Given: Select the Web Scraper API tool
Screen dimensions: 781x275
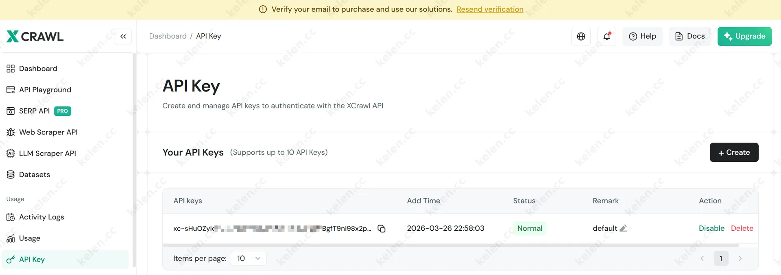Looking at the screenshot, I should tap(48, 132).
